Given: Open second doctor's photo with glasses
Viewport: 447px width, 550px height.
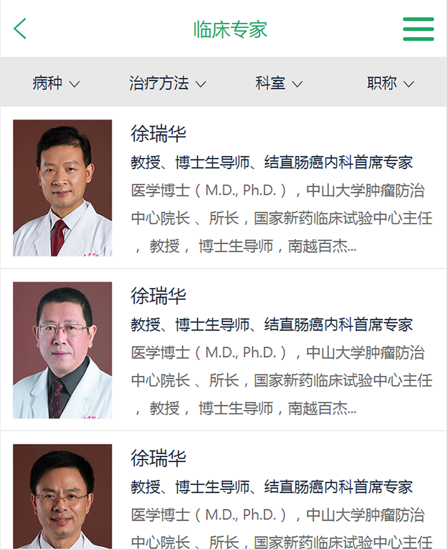Looking at the screenshot, I should (62, 350).
